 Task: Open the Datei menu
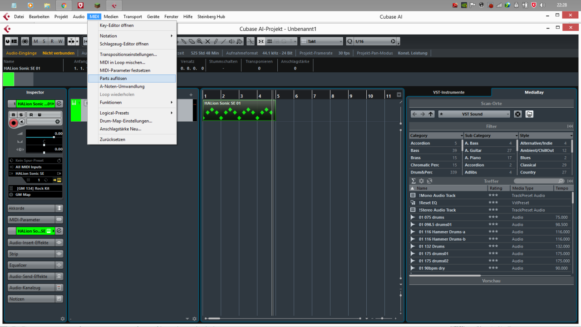click(19, 17)
